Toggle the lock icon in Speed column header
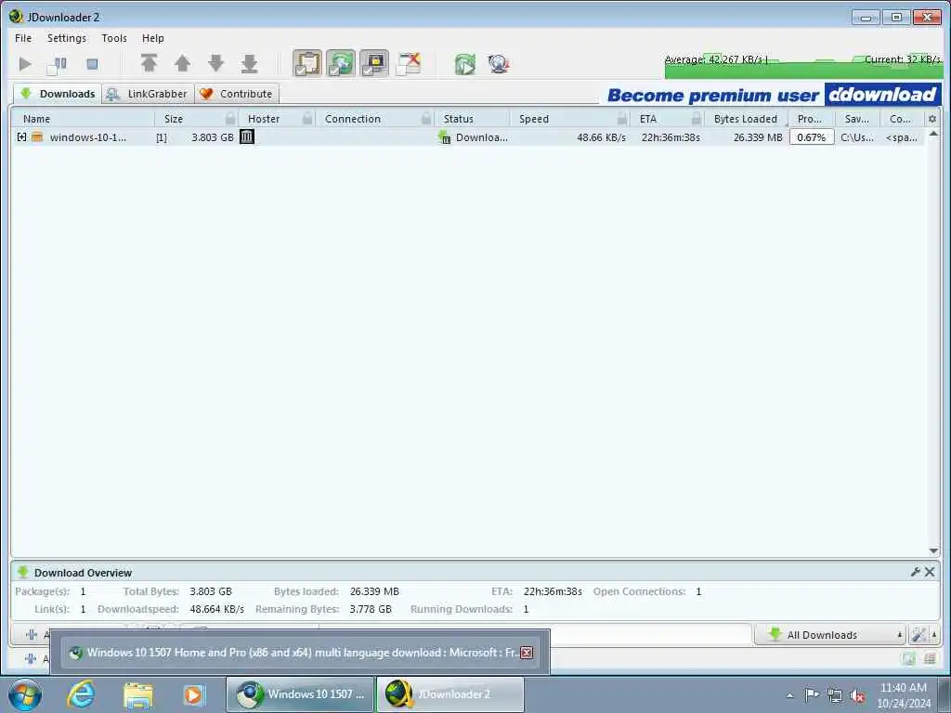This screenshot has height=713, width=951. (622, 118)
